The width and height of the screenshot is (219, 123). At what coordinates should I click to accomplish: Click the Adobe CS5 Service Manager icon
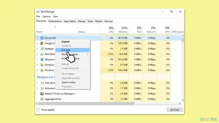pos(42,94)
